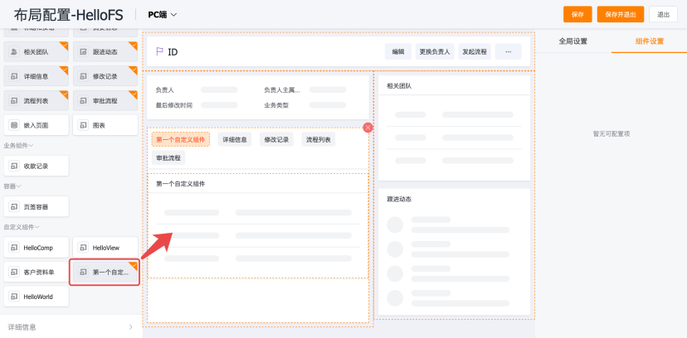Select the 图表 component card

tap(105, 125)
